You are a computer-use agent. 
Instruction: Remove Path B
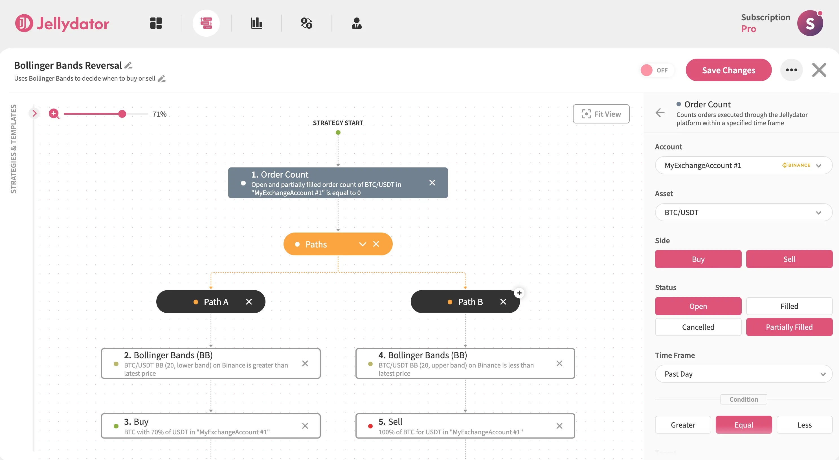pos(503,302)
